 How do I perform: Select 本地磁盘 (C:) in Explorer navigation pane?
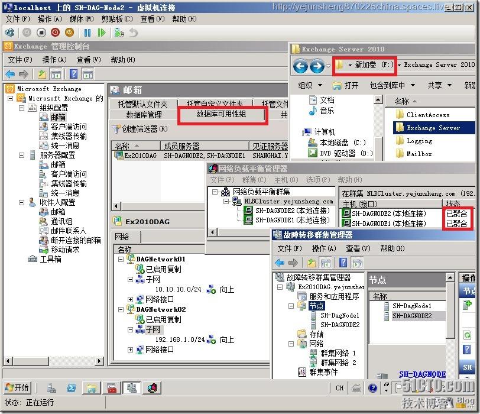343,143
